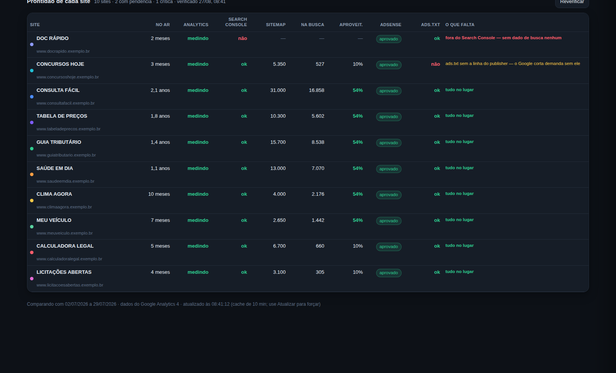Open www.tabeladeprecos.exemplo.br link
Screen dimensions: 616x373
(x=69, y=129)
